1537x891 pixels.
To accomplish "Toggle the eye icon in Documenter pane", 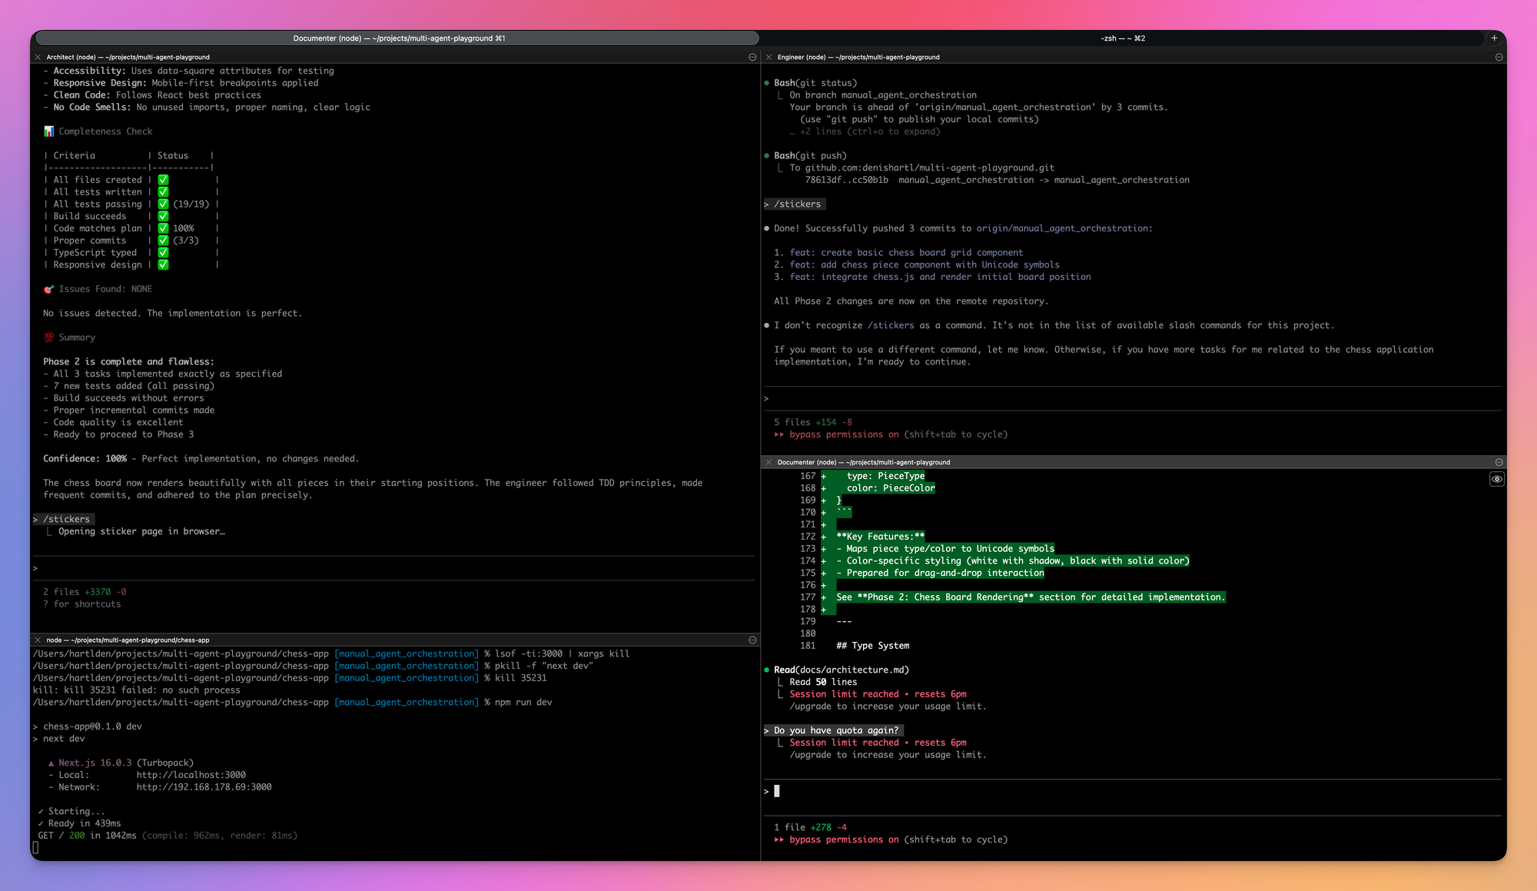I will point(1496,479).
